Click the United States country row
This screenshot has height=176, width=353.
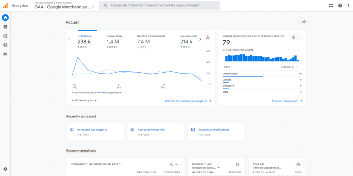262,74
